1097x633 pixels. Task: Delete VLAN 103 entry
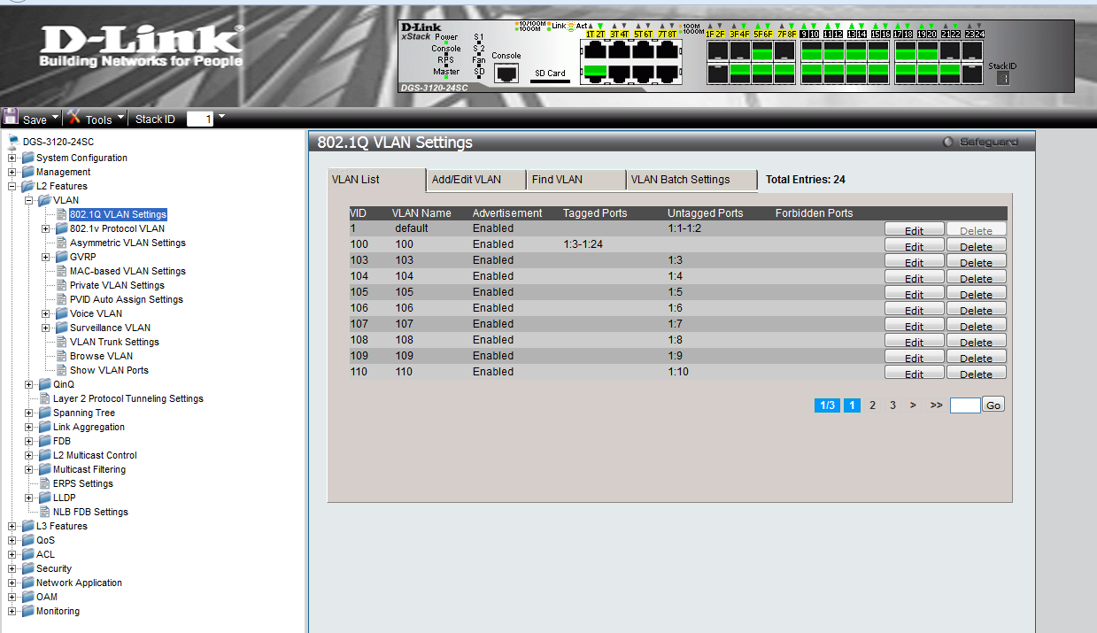[976, 262]
